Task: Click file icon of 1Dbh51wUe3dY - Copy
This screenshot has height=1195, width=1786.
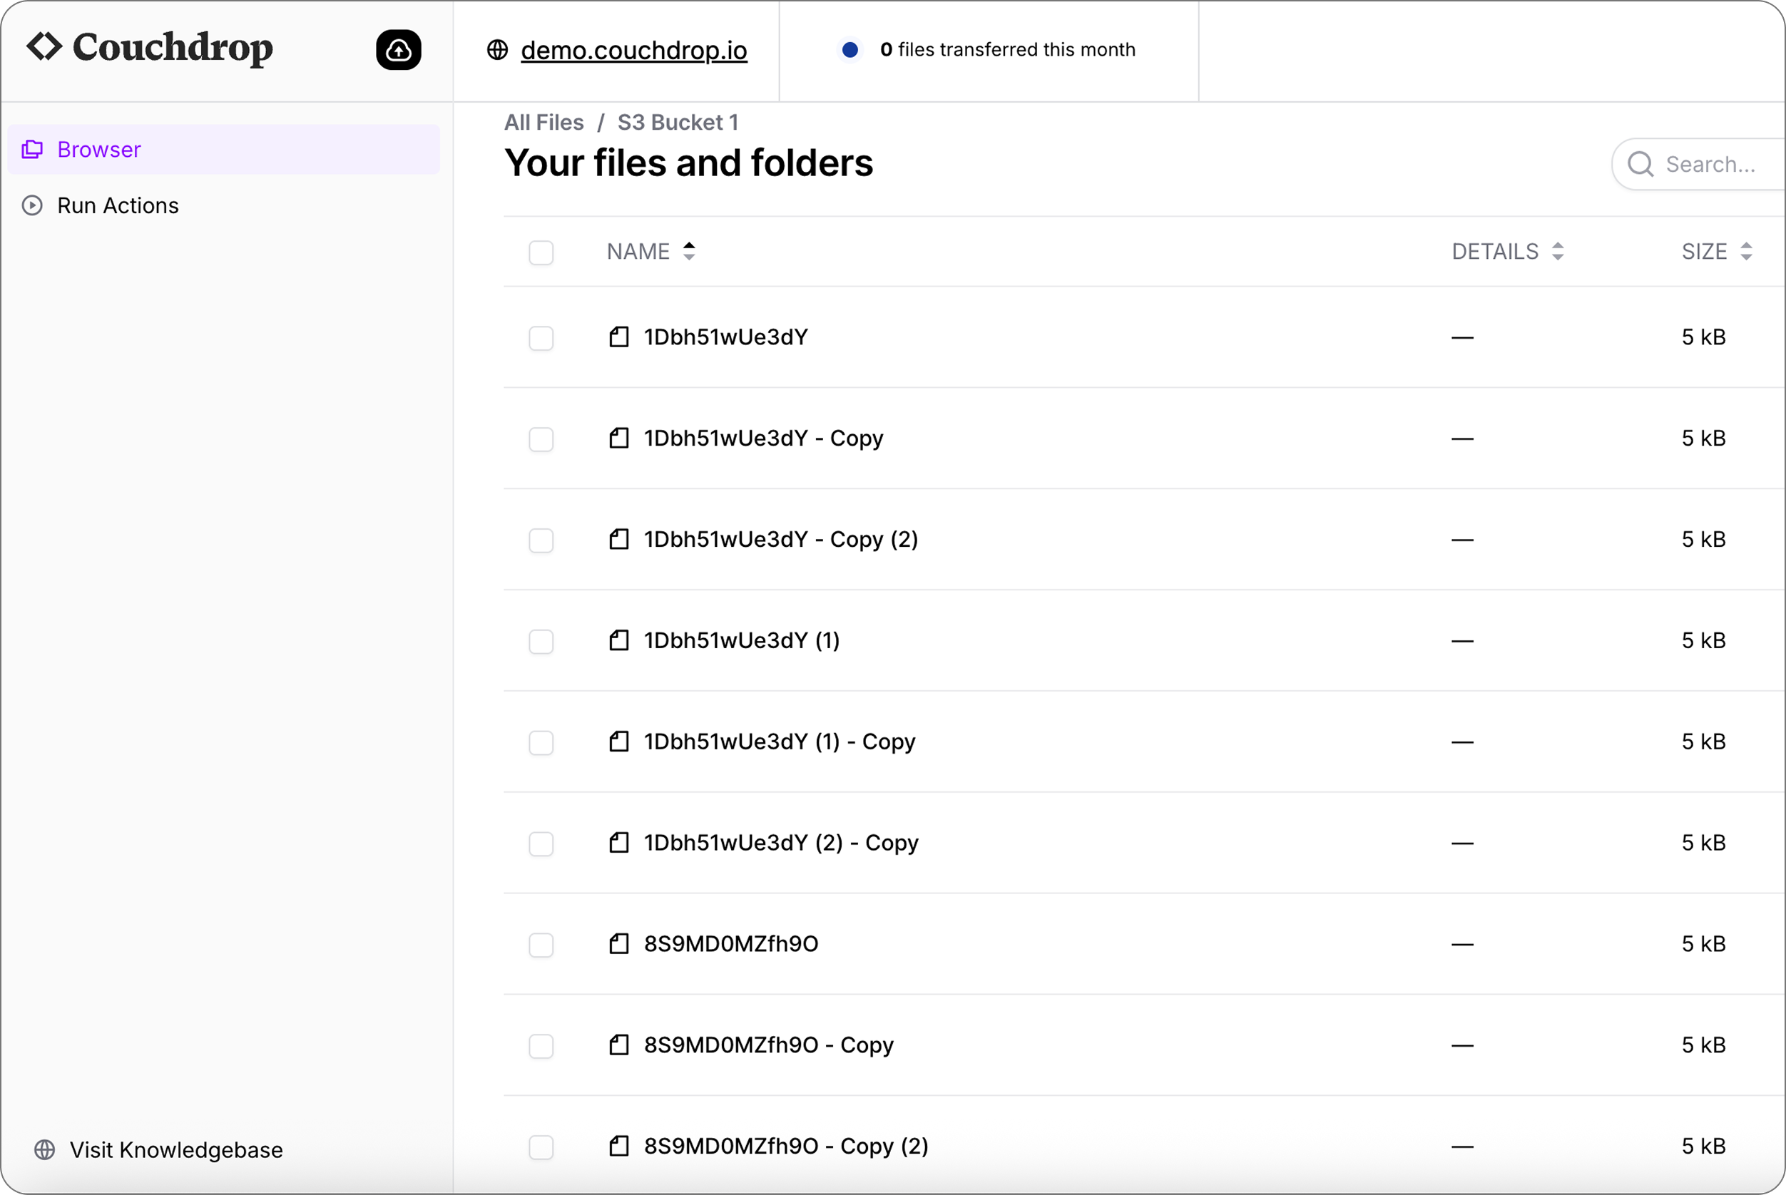Action: point(619,438)
